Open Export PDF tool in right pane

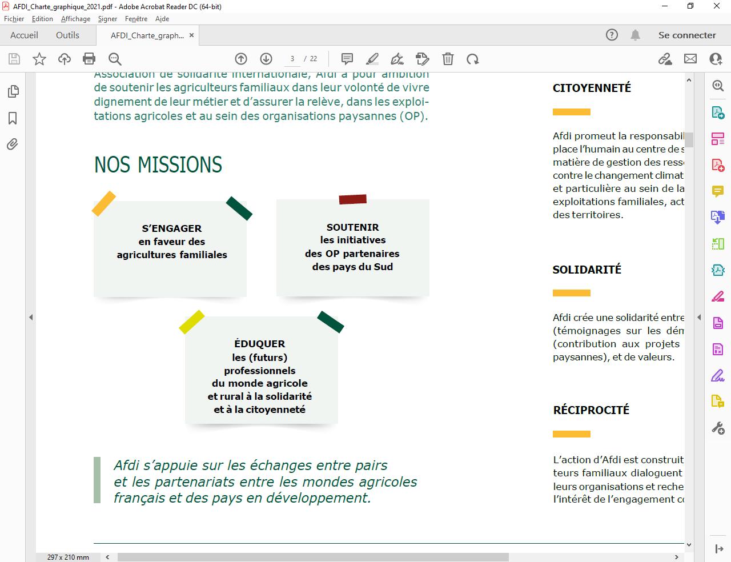click(718, 113)
